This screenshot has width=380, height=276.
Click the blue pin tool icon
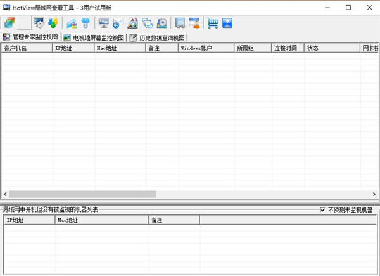[85, 23]
